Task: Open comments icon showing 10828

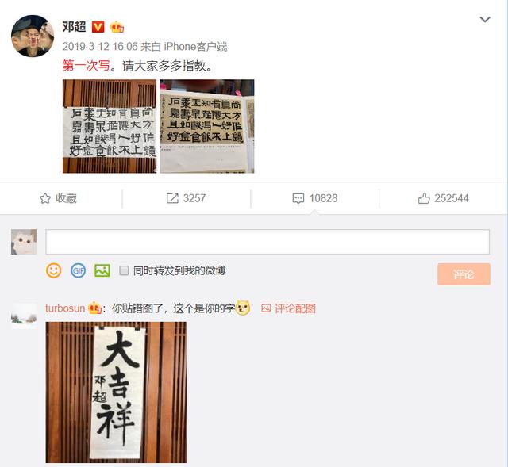Action: pyautogui.click(x=298, y=198)
